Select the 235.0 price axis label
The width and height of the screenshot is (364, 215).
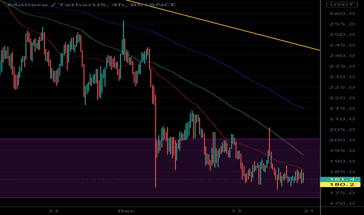tap(342, 66)
